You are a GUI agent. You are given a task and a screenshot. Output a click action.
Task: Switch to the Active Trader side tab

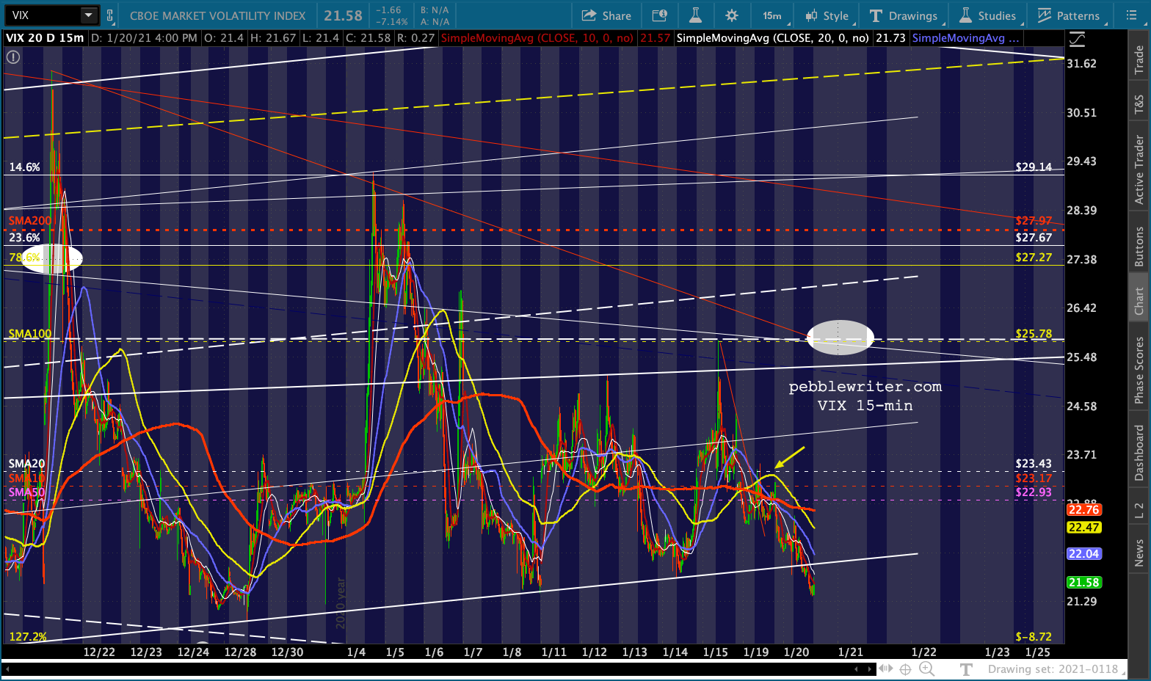pyautogui.click(x=1139, y=169)
